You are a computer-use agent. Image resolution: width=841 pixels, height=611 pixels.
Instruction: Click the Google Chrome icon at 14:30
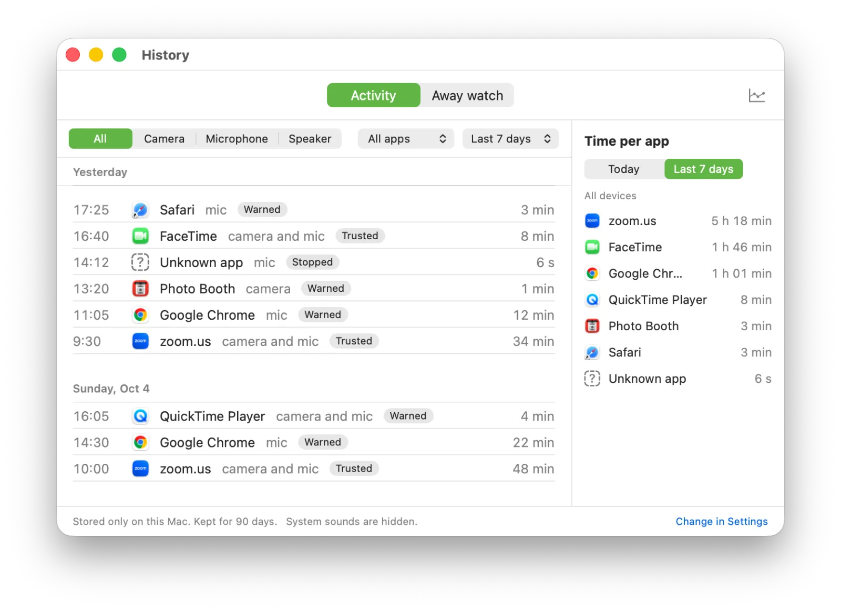click(x=140, y=443)
